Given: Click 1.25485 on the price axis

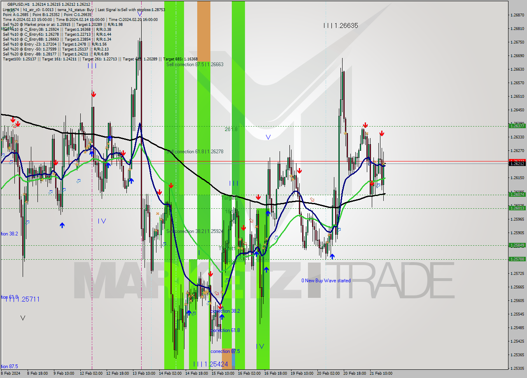Looking at the screenshot, I should (x=517, y=328).
